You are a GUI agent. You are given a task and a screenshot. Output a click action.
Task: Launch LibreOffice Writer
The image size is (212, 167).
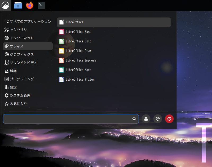point(114,79)
